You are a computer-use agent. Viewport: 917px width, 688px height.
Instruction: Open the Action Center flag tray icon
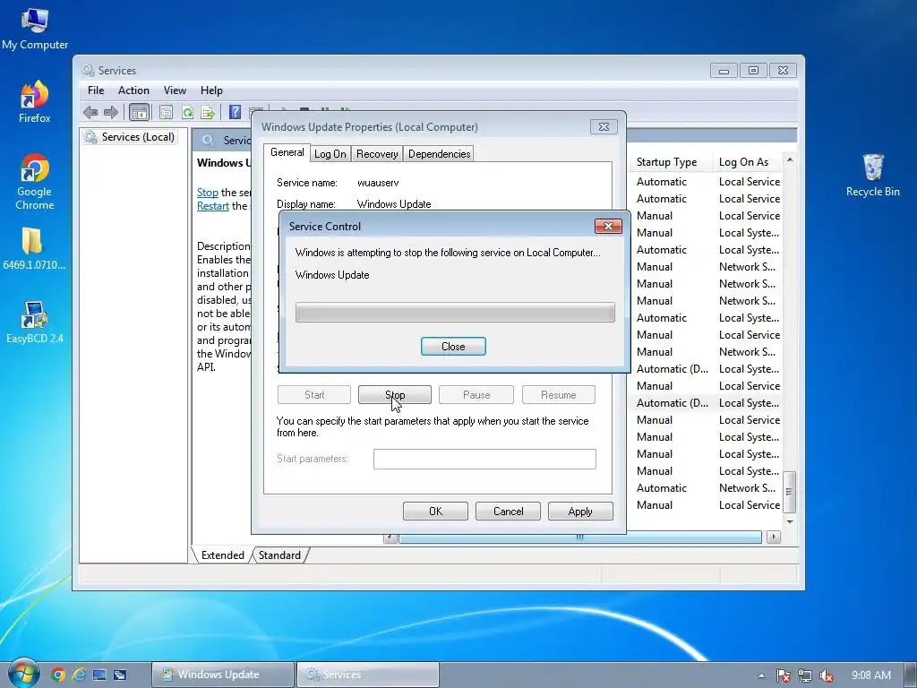click(x=784, y=675)
